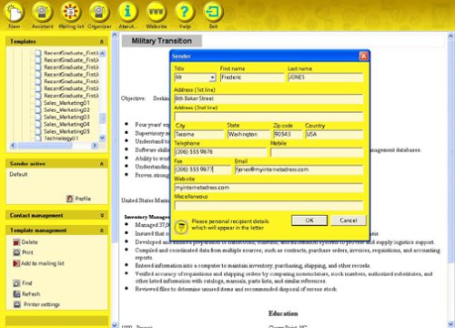Open the Title dropdown in Sender dialog
Screen dimensions: 455x328
pos(213,77)
